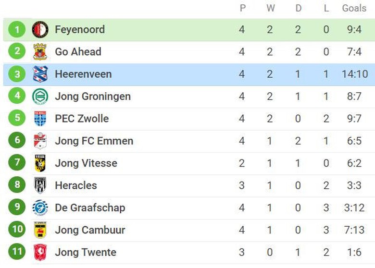Click the PEC Zwolle club crest
The width and height of the screenshot is (375, 268).
(x=40, y=119)
